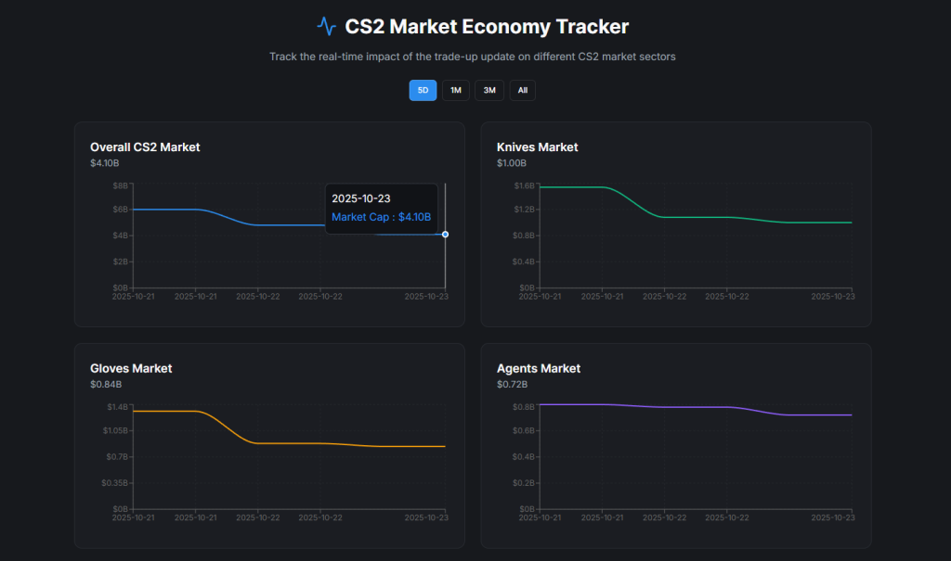Click the CS2 Market Economy Tracker title

pyautogui.click(x=487, y=26)
